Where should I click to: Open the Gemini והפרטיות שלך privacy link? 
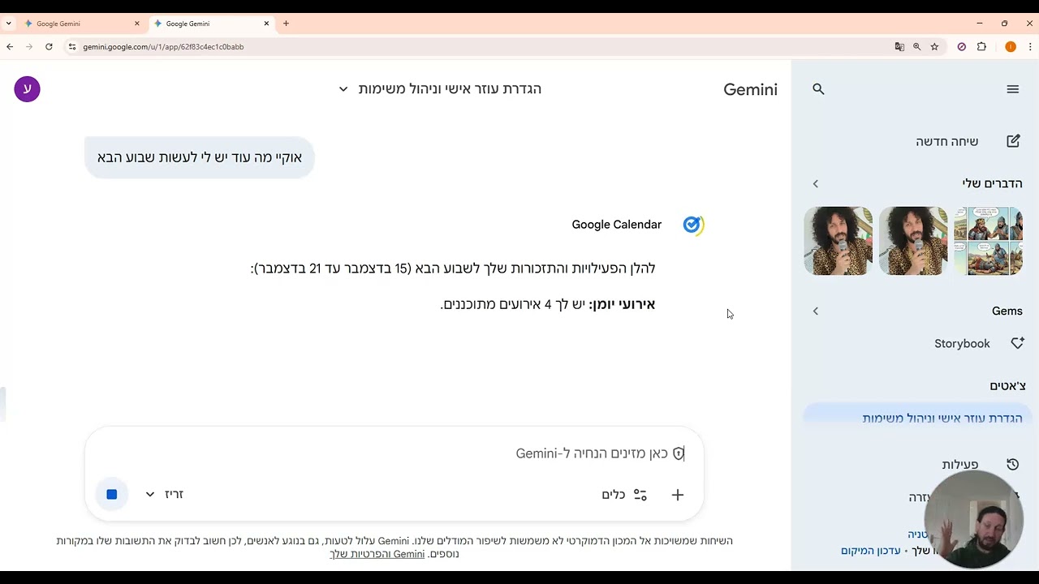pyautogui.click(x=377, y=554)
